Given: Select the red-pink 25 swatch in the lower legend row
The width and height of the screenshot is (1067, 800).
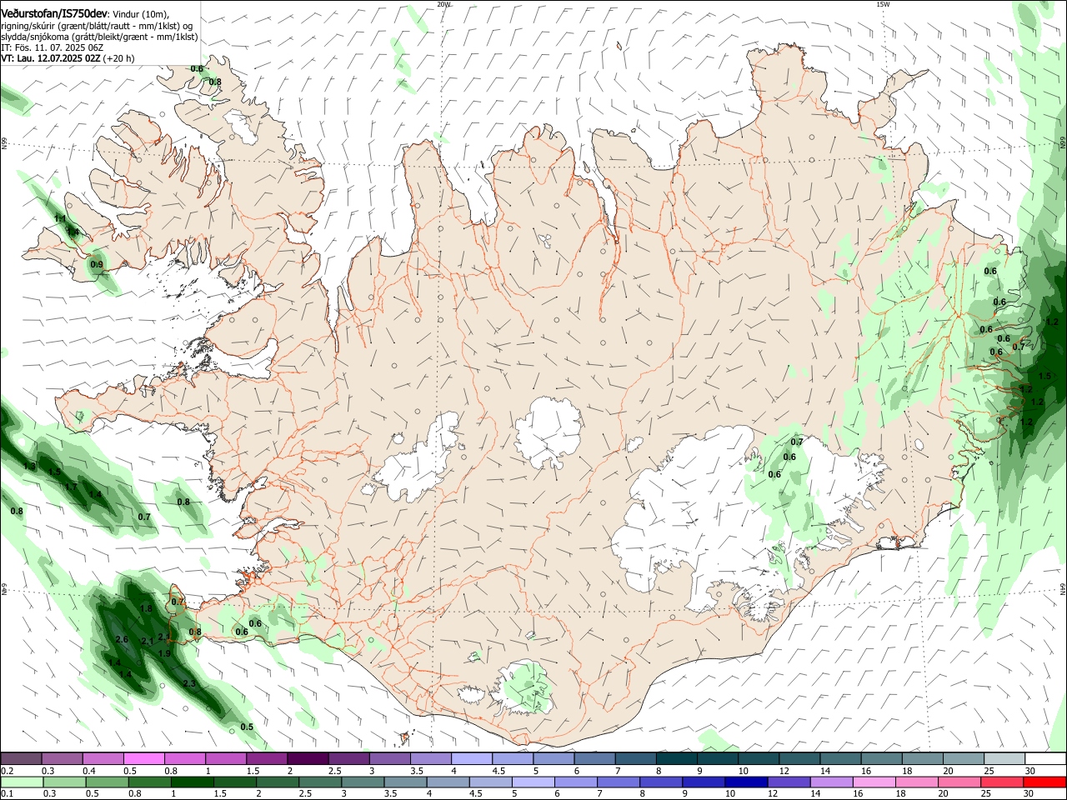Looking at the screenshot, I should (x=1002, y=782).
